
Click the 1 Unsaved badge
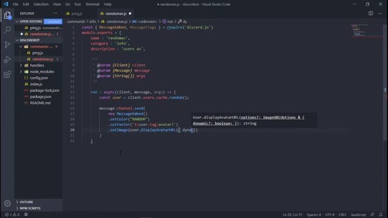click(x=53, y=22)
